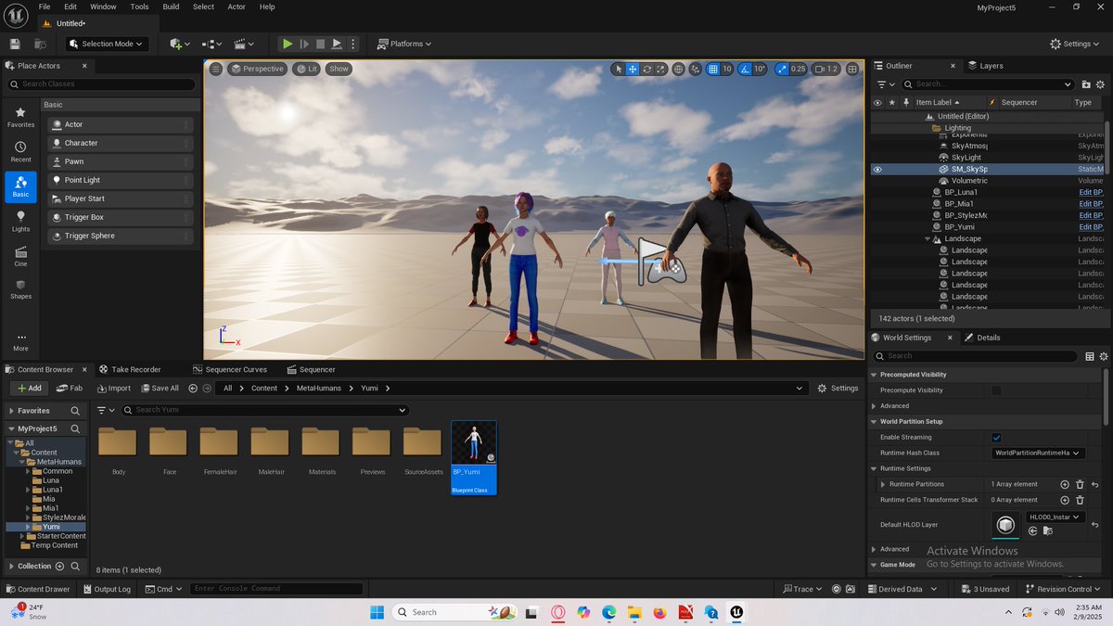1113x626 pixels.
Task: Select the BP_Yumi blueprint asset thumbnail
Action: coord(474,444)
